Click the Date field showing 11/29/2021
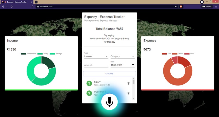The width and height of the screenshot is (219, 117). click(123, 65)
